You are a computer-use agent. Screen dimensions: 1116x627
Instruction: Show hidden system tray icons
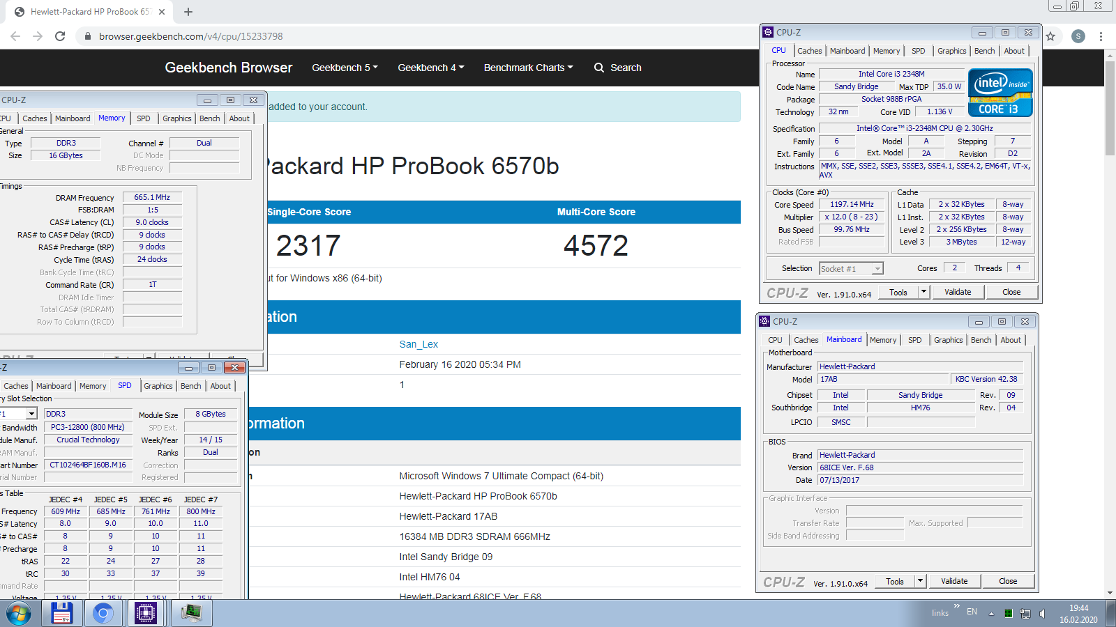click(991, 614)
